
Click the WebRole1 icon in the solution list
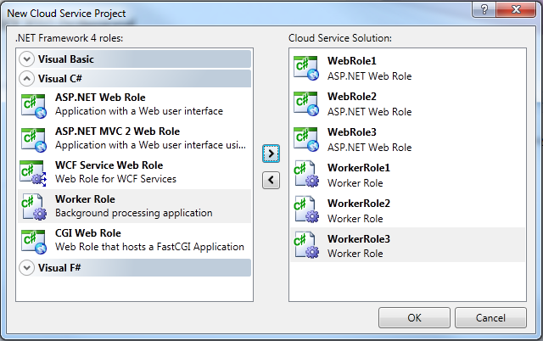305,68
